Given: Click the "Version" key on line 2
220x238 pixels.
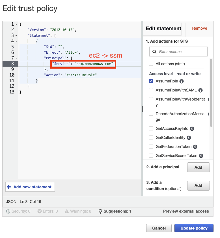Looking at the screenshot, I should (x=37, y=30).
